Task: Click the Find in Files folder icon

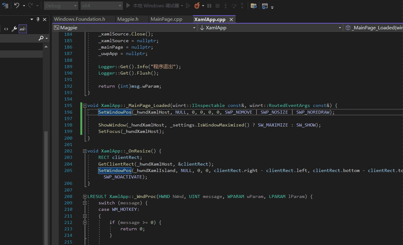Action: (254, 5)
